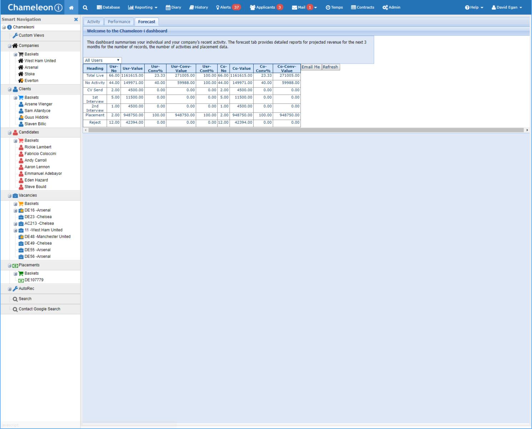532x429 pixels.
Task: Expand the AC213 -Chelsea vacancy
Action: (15, 224)
